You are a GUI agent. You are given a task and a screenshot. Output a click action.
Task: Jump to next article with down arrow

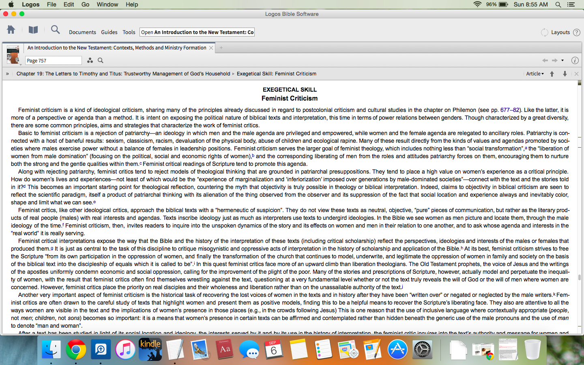(565, 74)
